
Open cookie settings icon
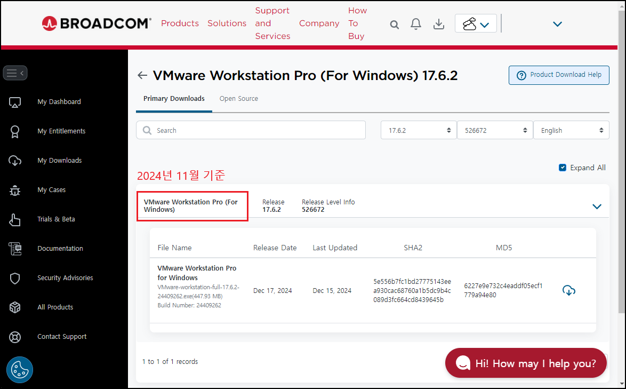pos(20,369)
